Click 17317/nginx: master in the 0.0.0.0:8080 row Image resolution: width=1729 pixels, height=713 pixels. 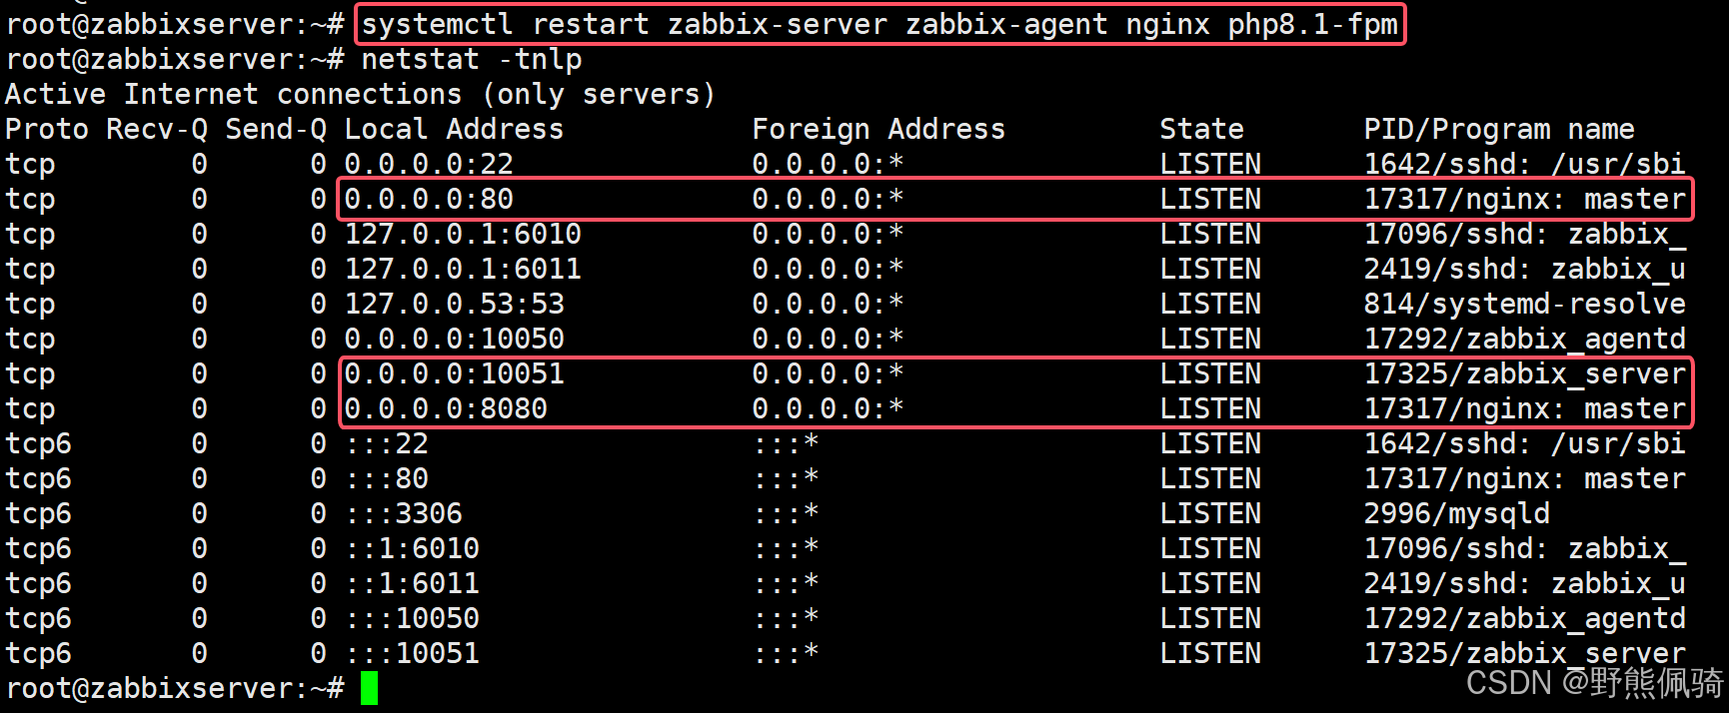pyautogui.click(x=1525, y=408)
